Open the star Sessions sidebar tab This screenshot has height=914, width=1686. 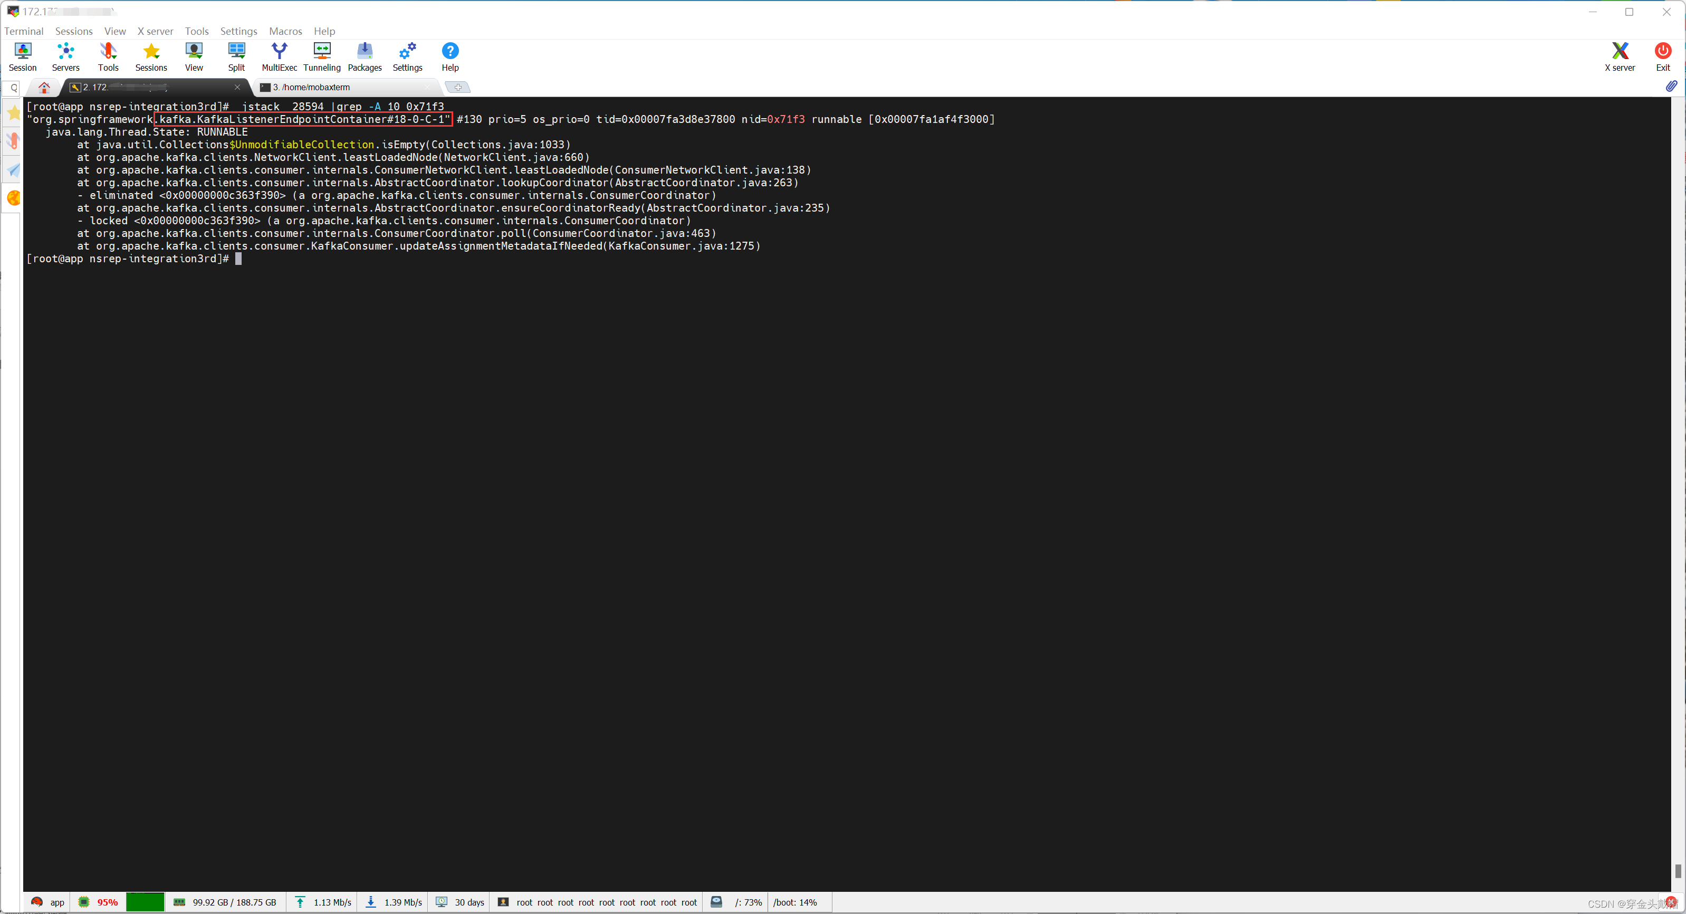tap(13, 113)
